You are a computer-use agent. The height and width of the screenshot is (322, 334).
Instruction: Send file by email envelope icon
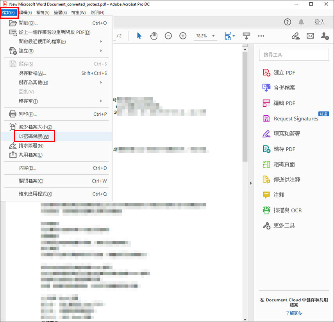click(310, 36)
